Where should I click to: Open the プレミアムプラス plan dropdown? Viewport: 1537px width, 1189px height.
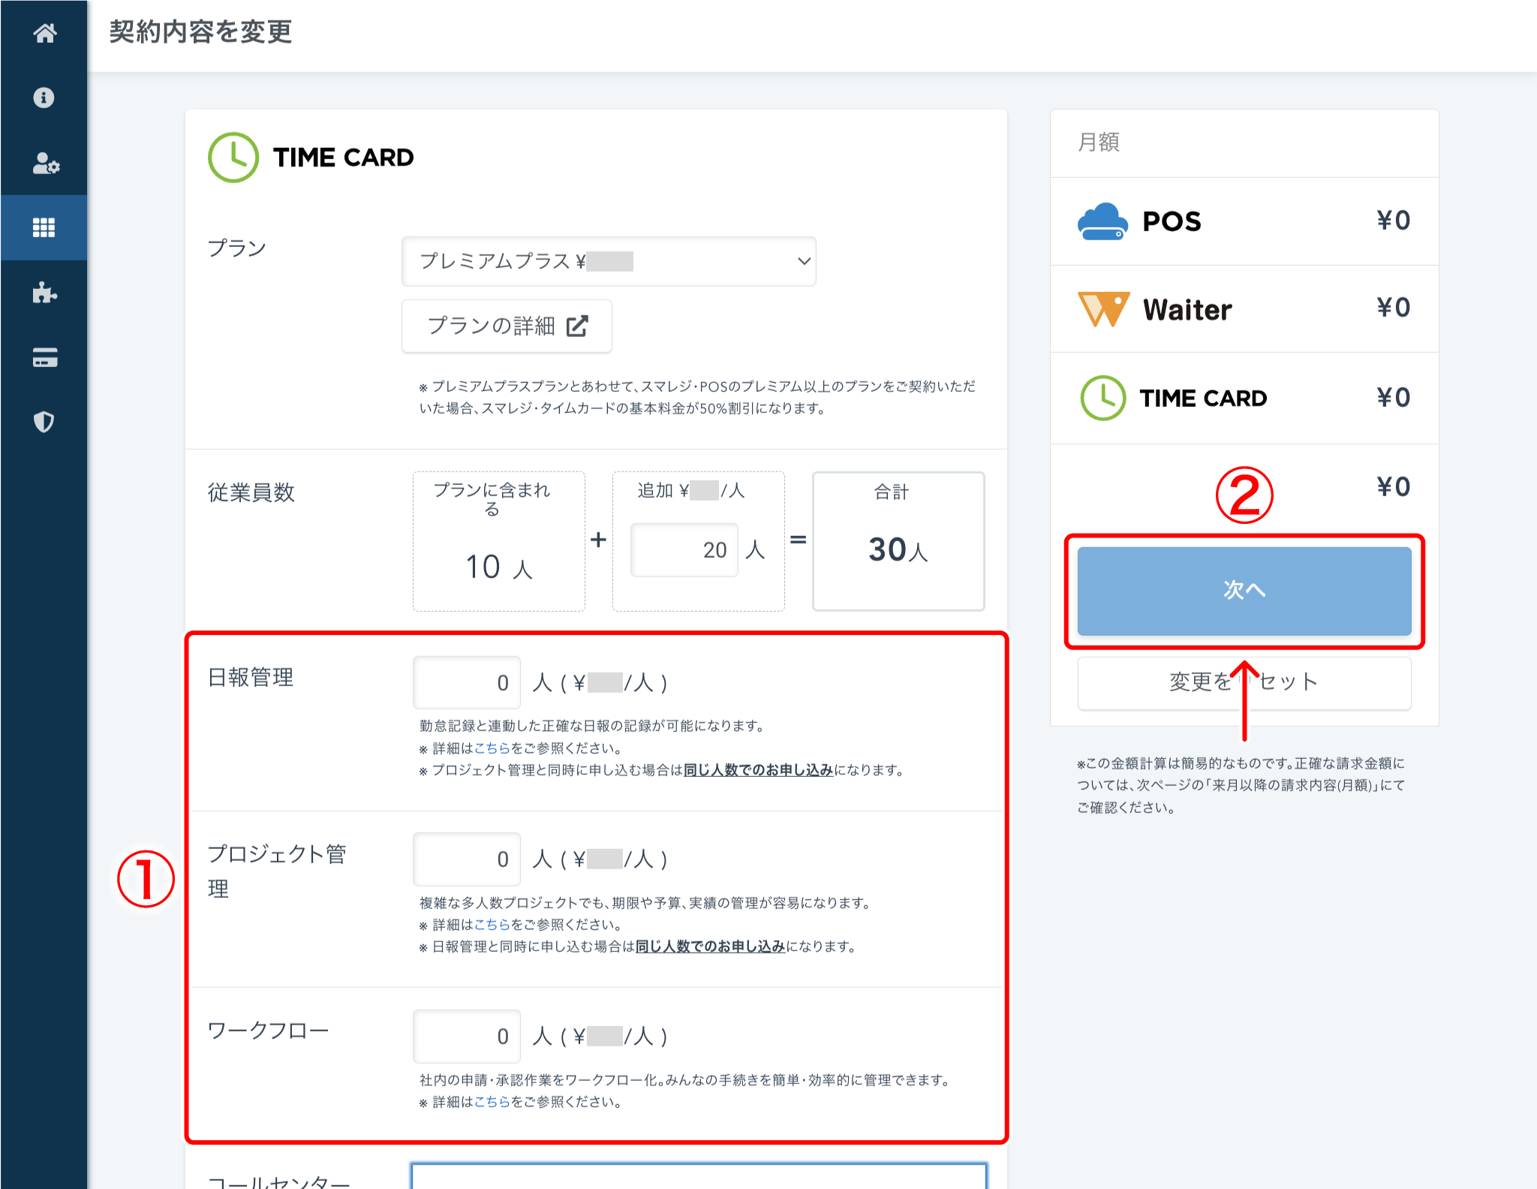[609, 261]
